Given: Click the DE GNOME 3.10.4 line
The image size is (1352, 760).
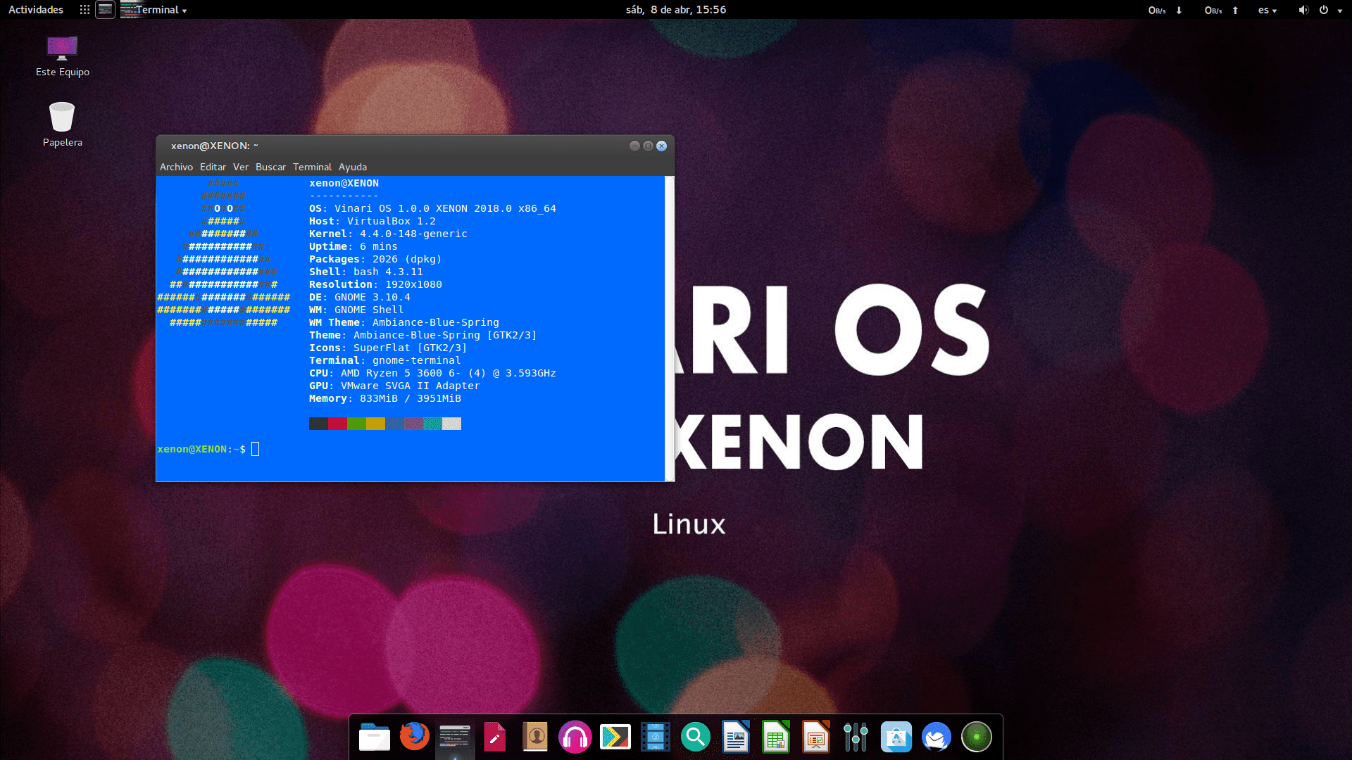Looking at the screenshot, I should [x=360, y=297].
